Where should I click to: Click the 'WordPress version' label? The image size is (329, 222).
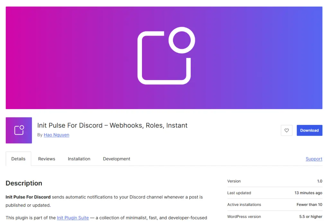244,217
